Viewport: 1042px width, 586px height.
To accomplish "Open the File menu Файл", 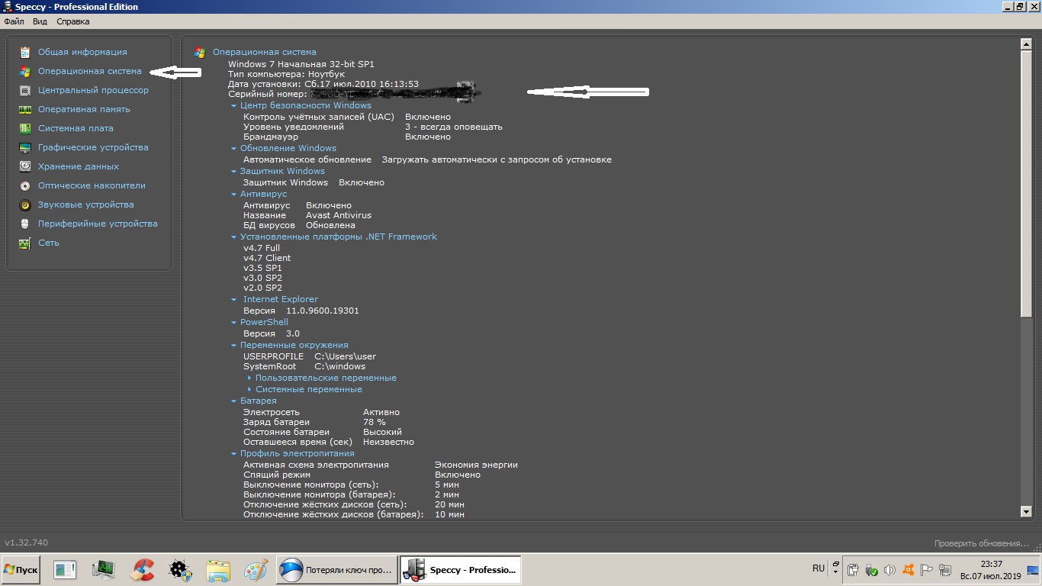I will [x=14, y=21].
